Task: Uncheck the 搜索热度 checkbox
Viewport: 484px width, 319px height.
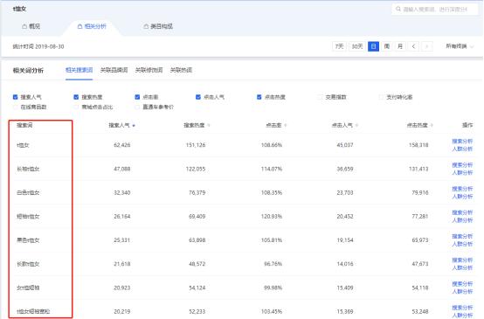Action: click(76, 97)
